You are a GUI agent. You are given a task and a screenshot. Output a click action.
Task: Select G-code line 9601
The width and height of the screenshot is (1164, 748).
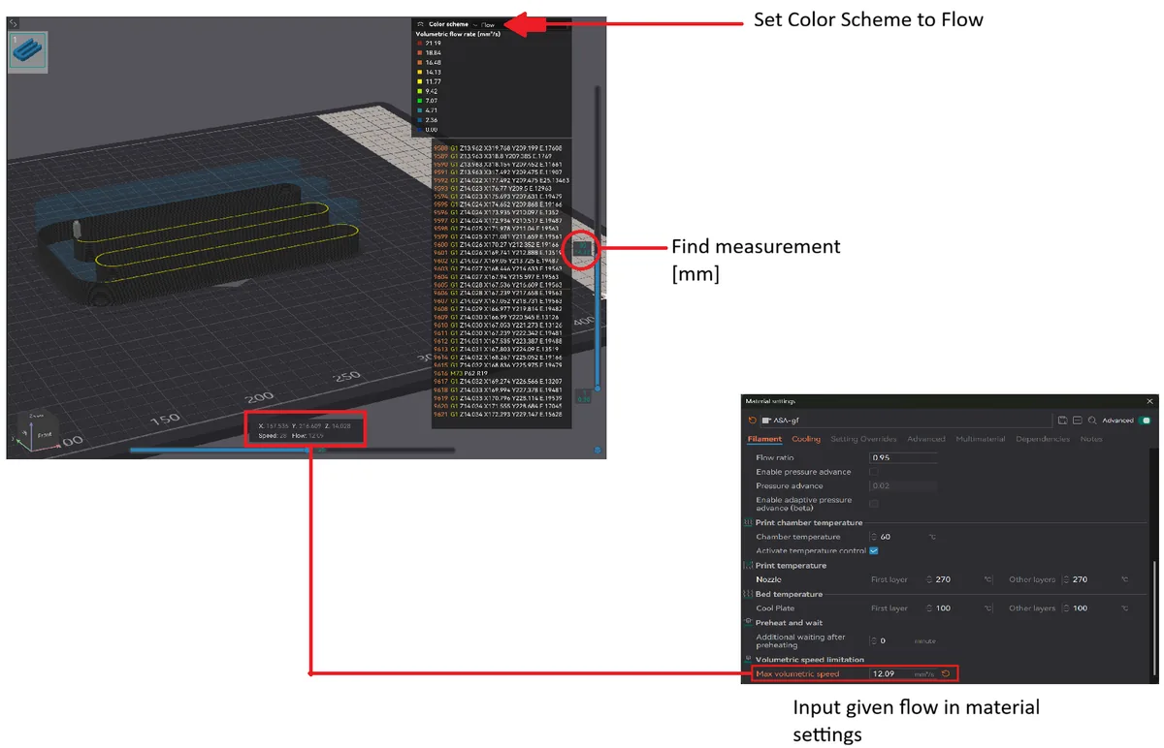coord(498,253)
